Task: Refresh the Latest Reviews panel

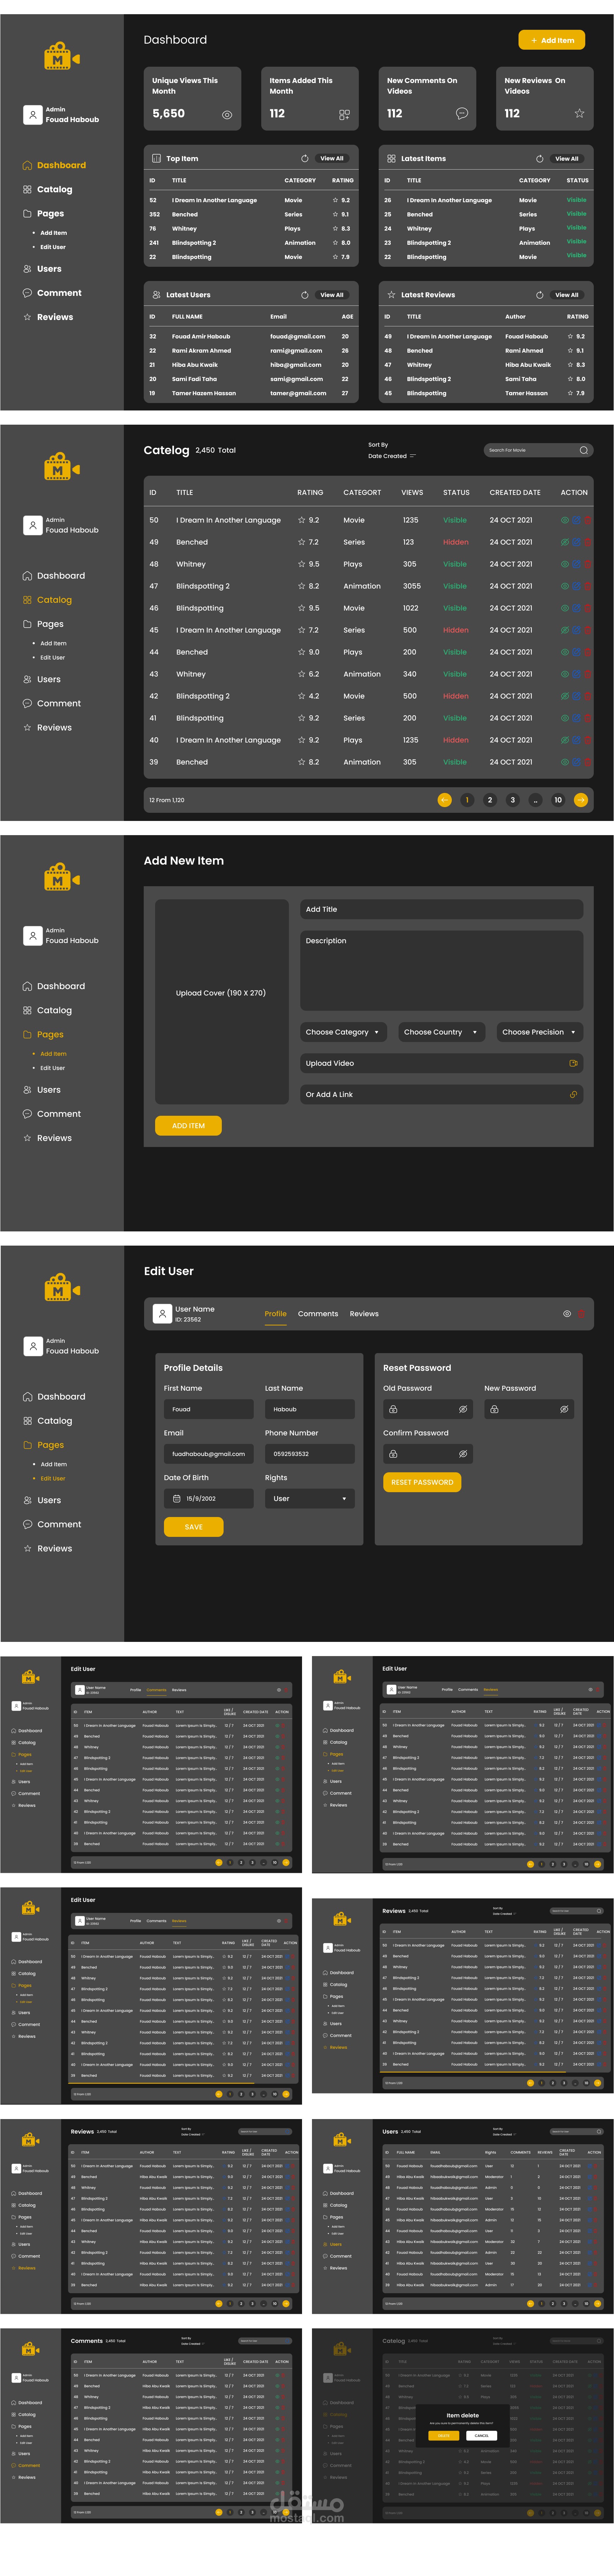Action: click(x=540, y=295)
